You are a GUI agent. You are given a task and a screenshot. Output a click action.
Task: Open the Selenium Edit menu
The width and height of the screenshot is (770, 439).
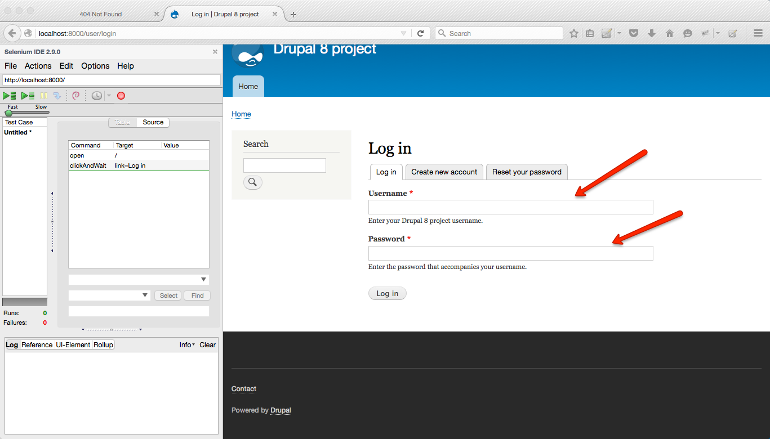click(66, 66)
